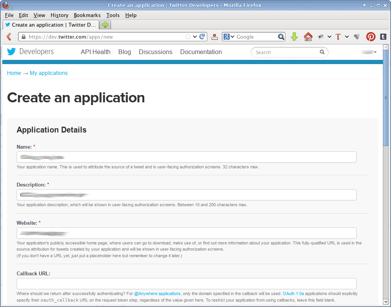Open new tab with green plus icon
Screen dimensions: 391x307
coord(105,25)
